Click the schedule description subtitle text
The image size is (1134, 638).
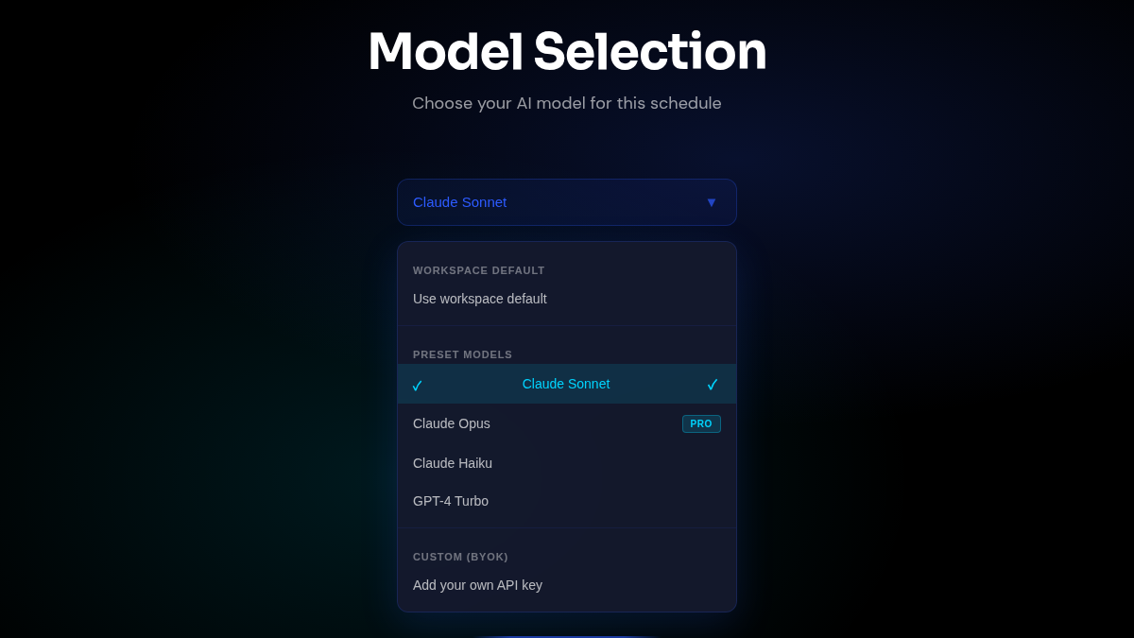566,103
